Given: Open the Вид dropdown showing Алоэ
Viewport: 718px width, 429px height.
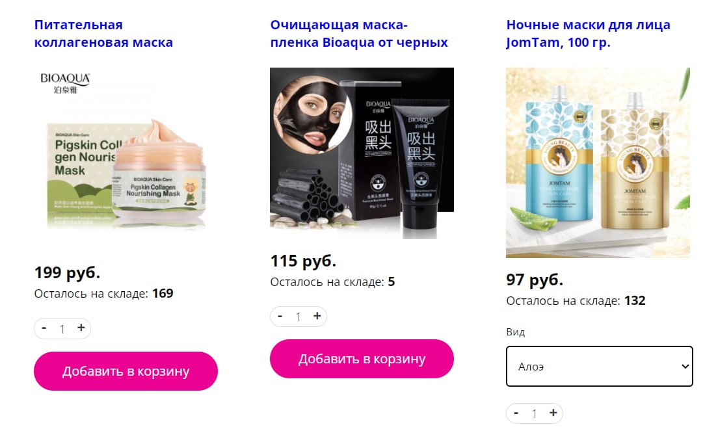Looking at the screenshot, I should (600, 367).
